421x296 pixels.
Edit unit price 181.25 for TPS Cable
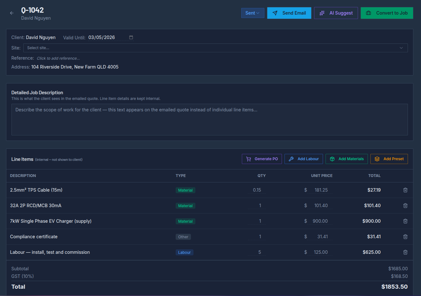click(x=320, y=190)
